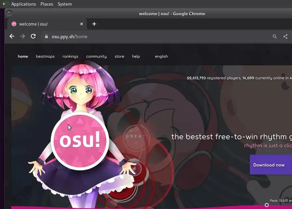Viewport: 292px width, 209px height.
Task: Click the large pink osu! logo
Action: [80, 141]
